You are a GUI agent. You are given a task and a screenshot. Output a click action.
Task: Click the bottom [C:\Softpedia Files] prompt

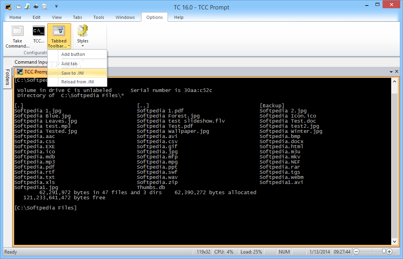coord(46,208)
